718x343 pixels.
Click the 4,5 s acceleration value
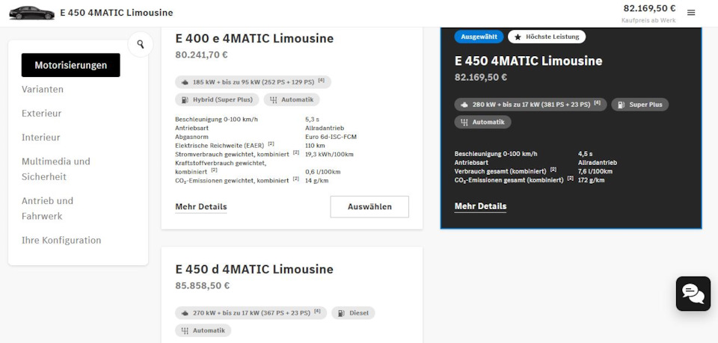585,154
